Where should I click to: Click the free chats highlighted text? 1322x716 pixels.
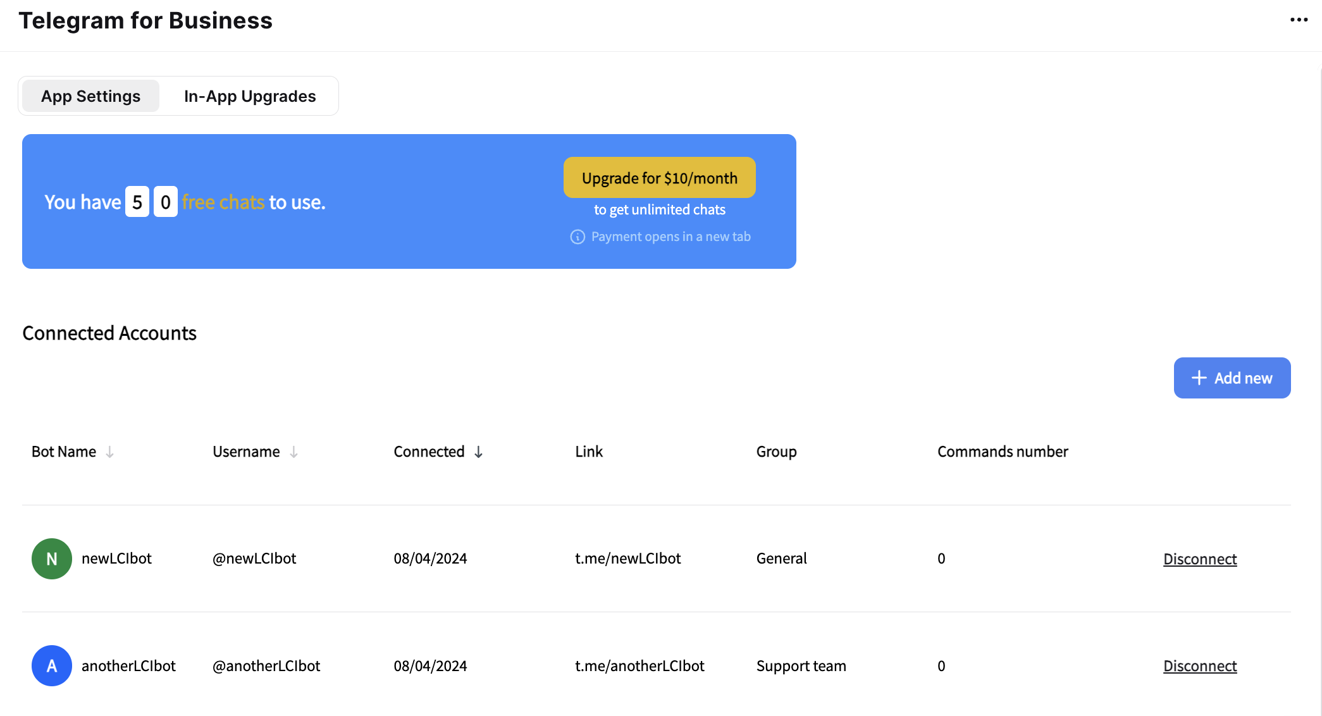[x=223, y=202]
